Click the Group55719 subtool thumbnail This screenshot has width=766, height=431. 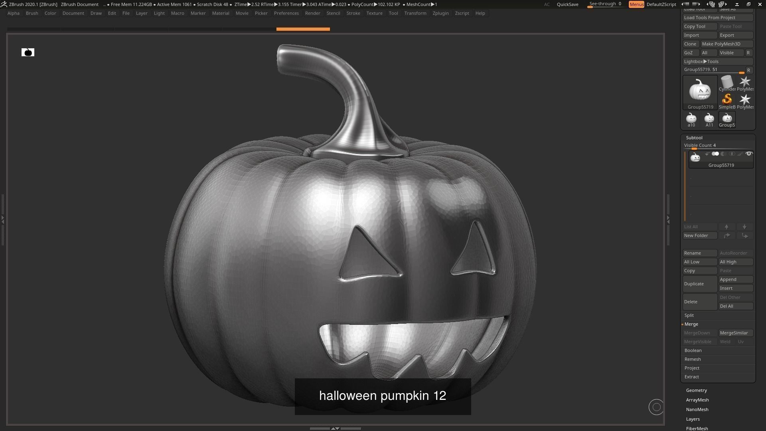tap(695, 157)
